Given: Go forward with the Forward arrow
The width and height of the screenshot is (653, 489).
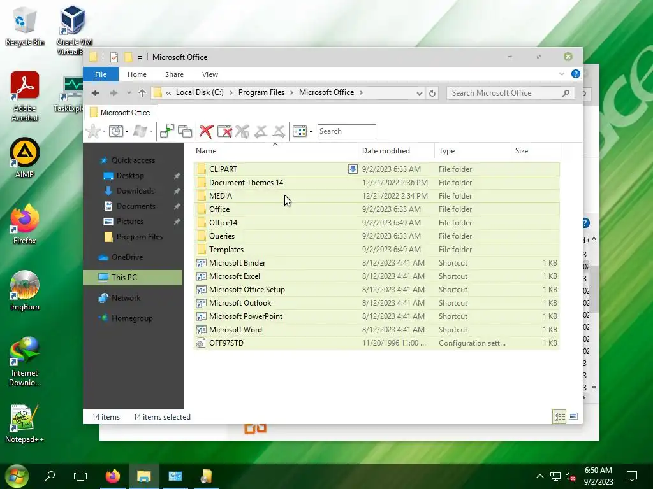Looking at the screenshot, I should point(114,93).
